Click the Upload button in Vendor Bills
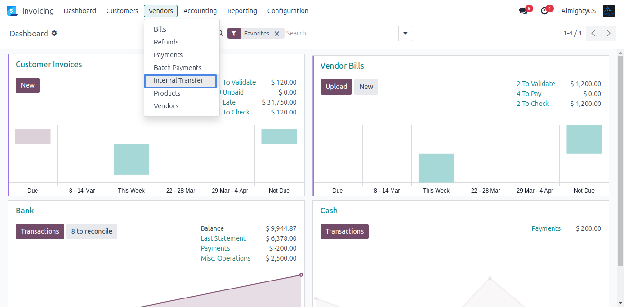This screenshot has height=307, width=624. point(336,87)
